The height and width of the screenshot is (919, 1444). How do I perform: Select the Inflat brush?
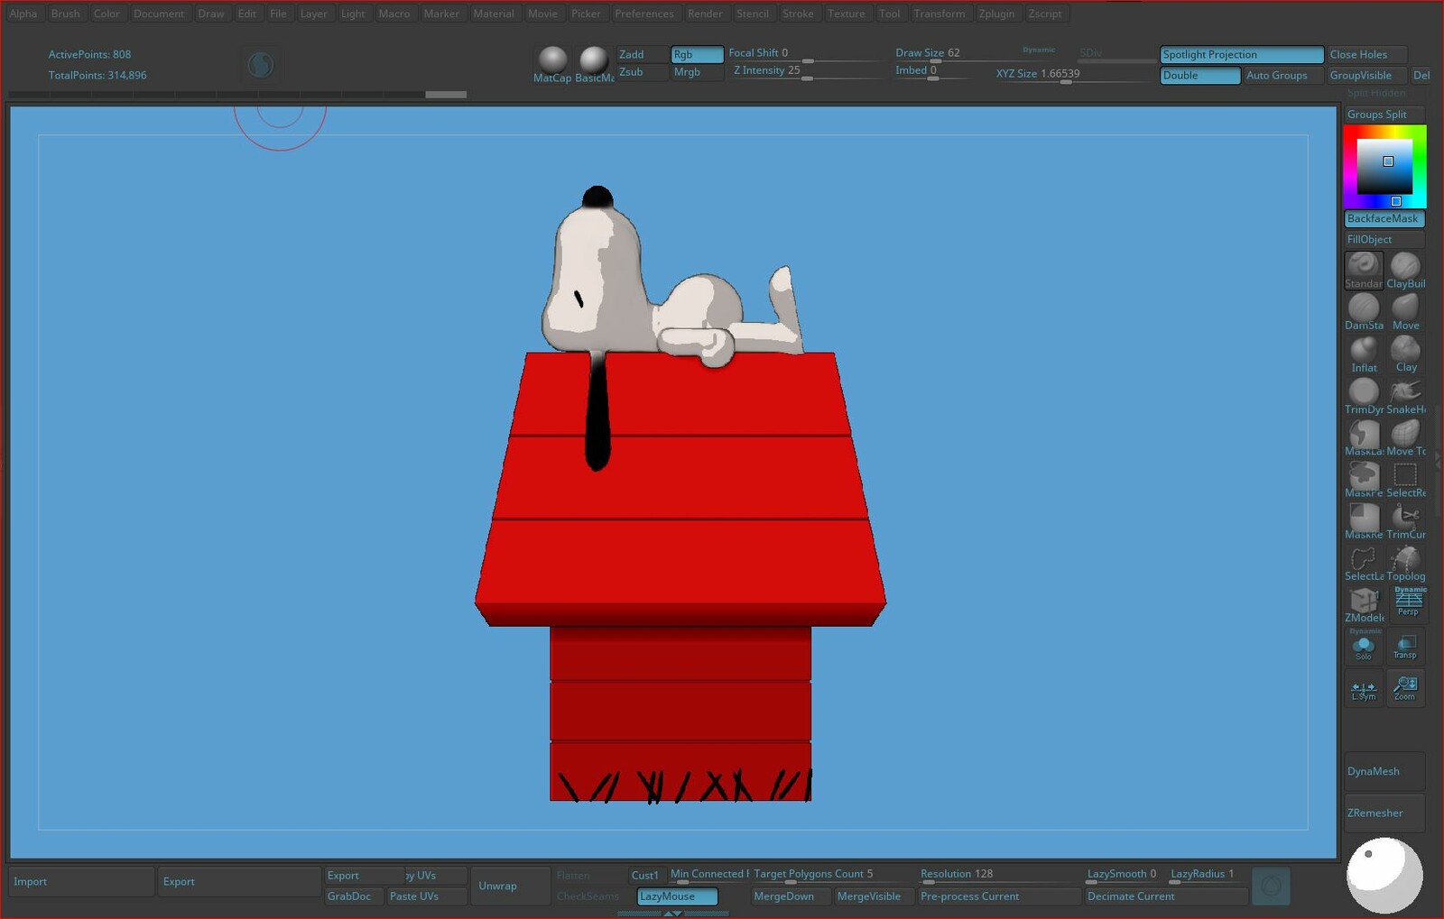[x=1364, y=354]
